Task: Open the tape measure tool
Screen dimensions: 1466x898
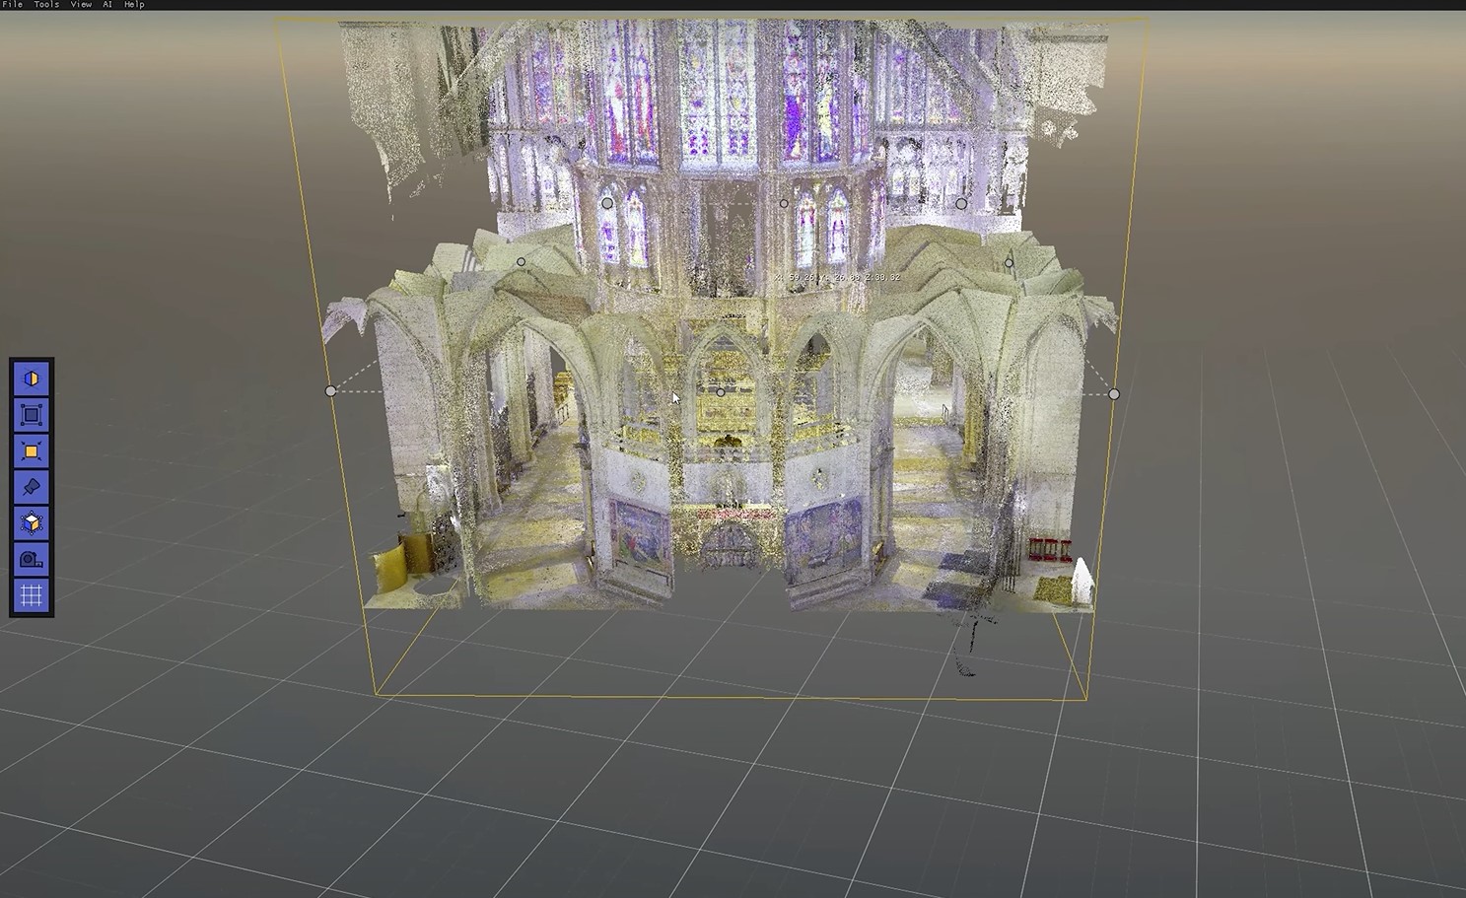Action: tap(32, 559)
